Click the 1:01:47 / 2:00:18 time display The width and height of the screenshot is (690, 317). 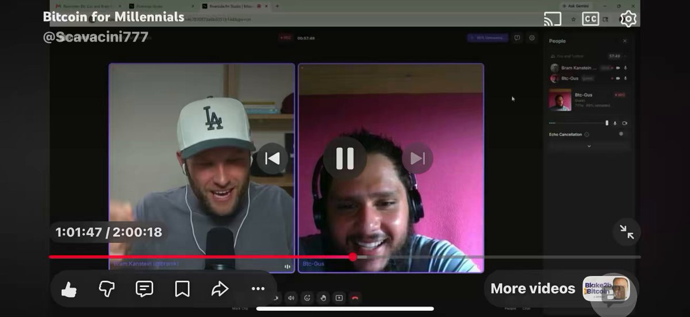click(109, 232)
